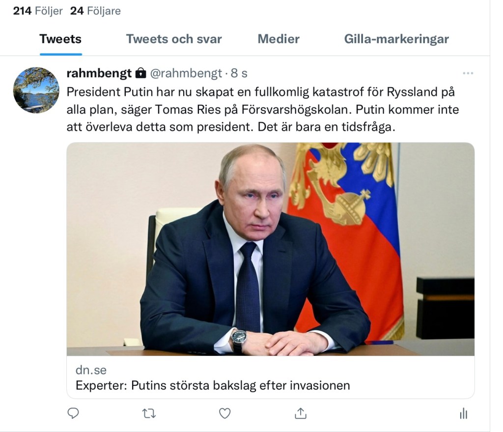Switch to the Tweets och svar tab
Screen dimensions: 503x432
[x=174, y=39]
